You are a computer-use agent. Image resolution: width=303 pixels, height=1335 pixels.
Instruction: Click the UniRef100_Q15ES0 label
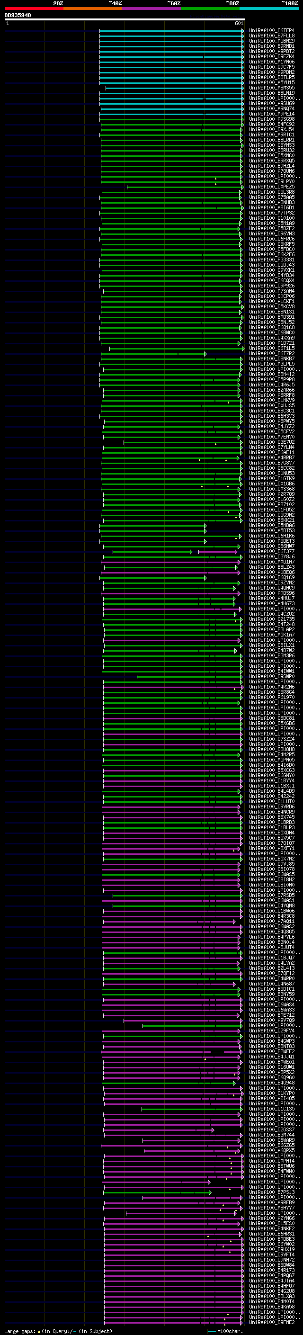[272, 1224]
